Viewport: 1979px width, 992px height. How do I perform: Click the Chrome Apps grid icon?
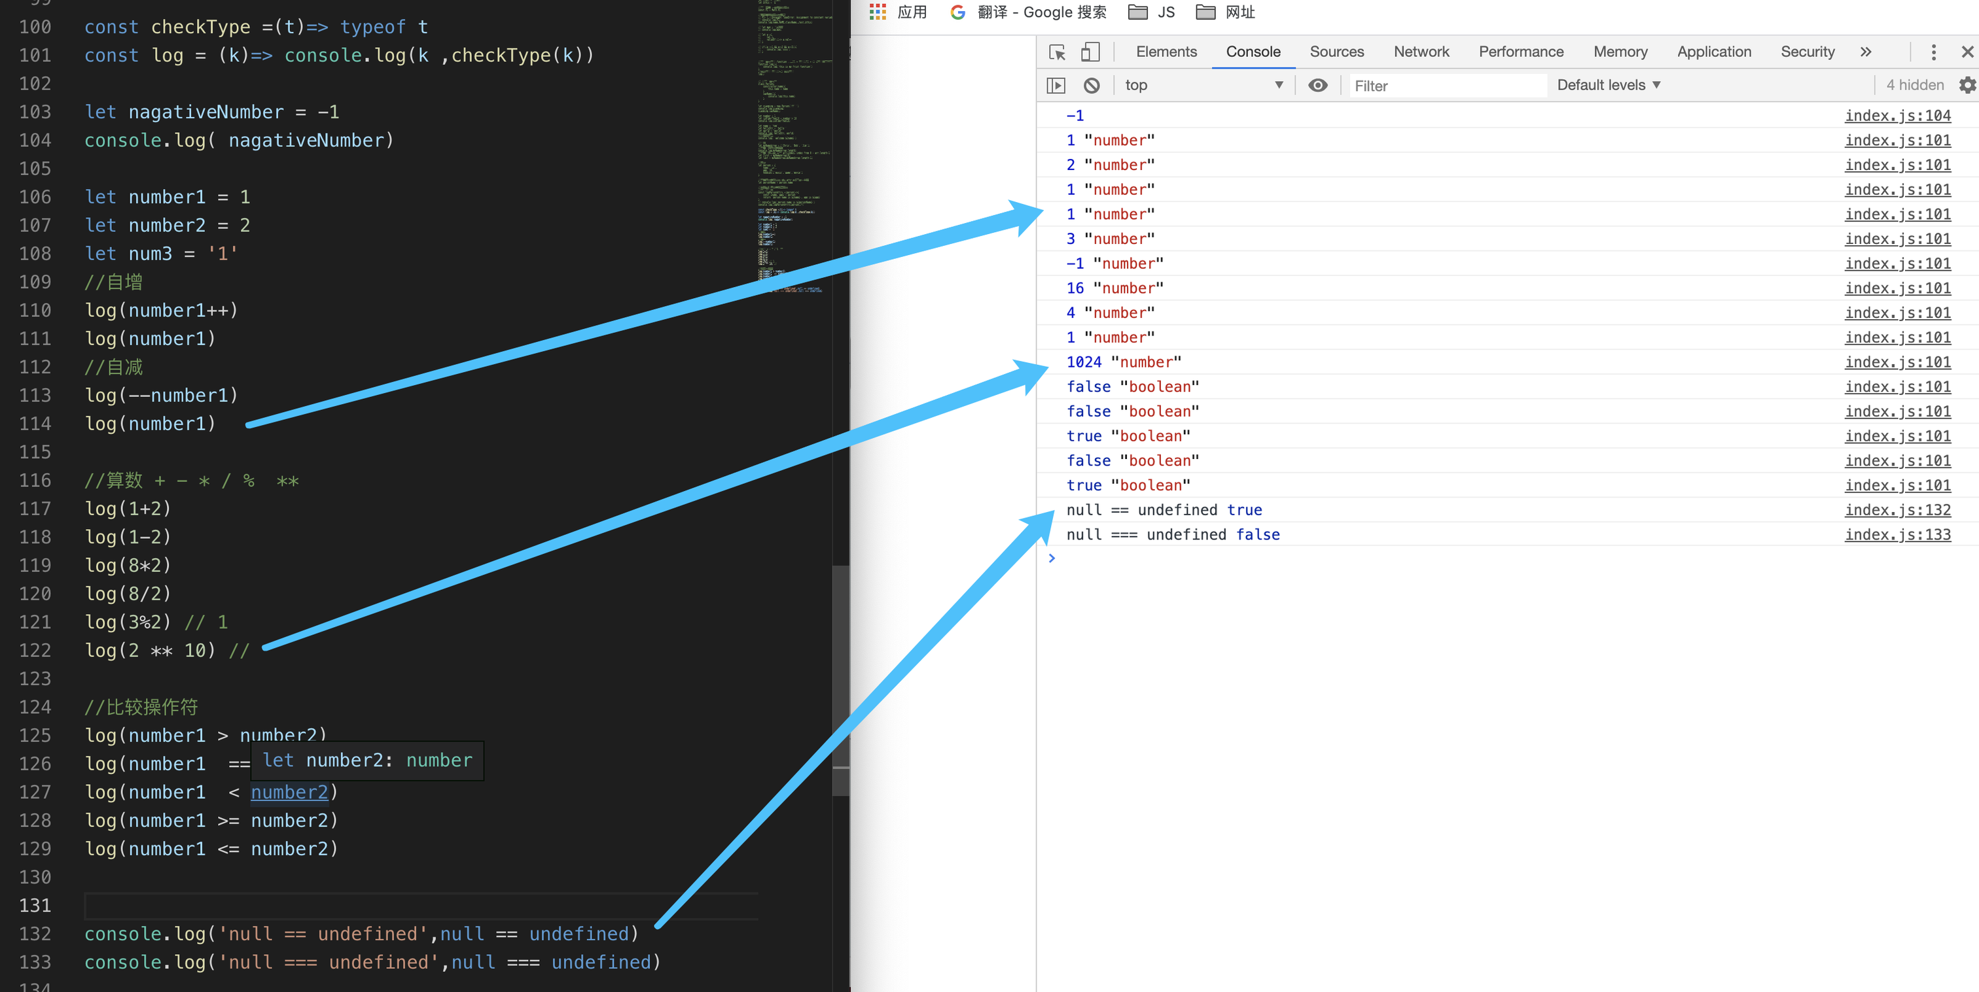(x=878, y=12)
